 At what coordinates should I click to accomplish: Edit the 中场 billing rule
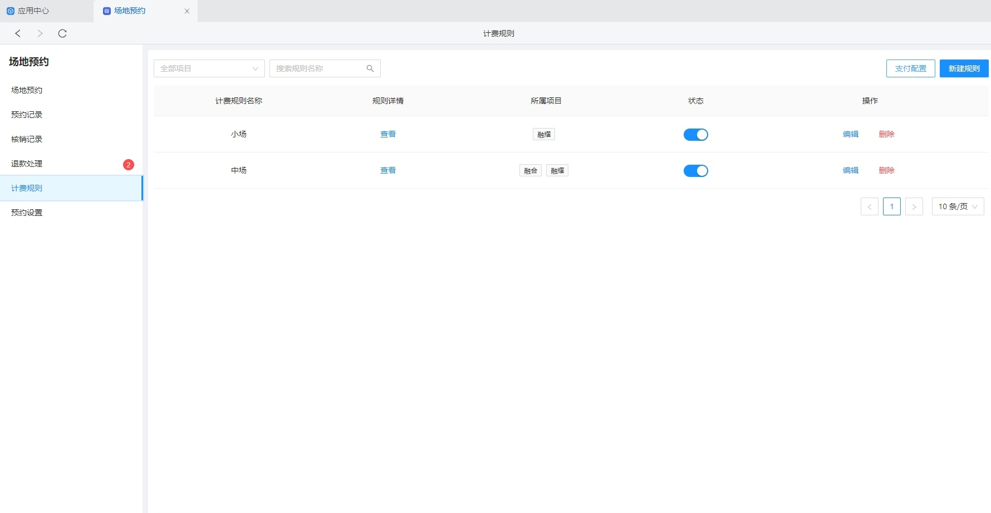point(851,170)
